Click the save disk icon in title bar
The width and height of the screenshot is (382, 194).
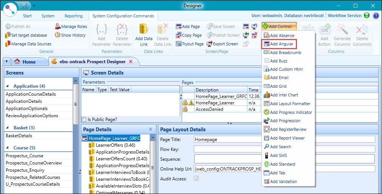point(25,6)
